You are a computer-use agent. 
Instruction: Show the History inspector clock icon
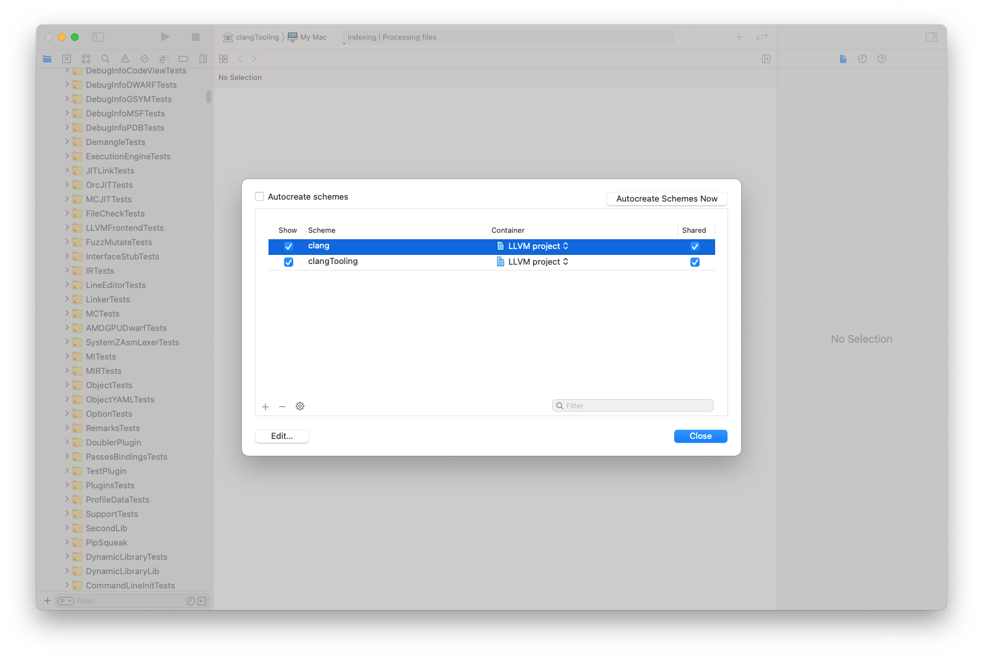(x=862, y=59)
